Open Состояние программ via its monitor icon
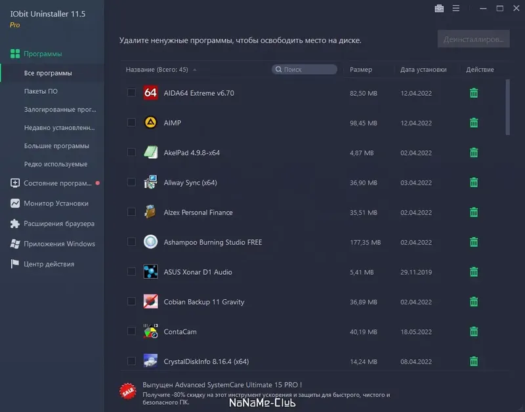The height and width of the screenshot is (412, 525). [14, 184]
